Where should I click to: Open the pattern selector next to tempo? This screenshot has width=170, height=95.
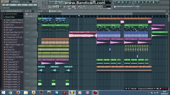(74, 7)
